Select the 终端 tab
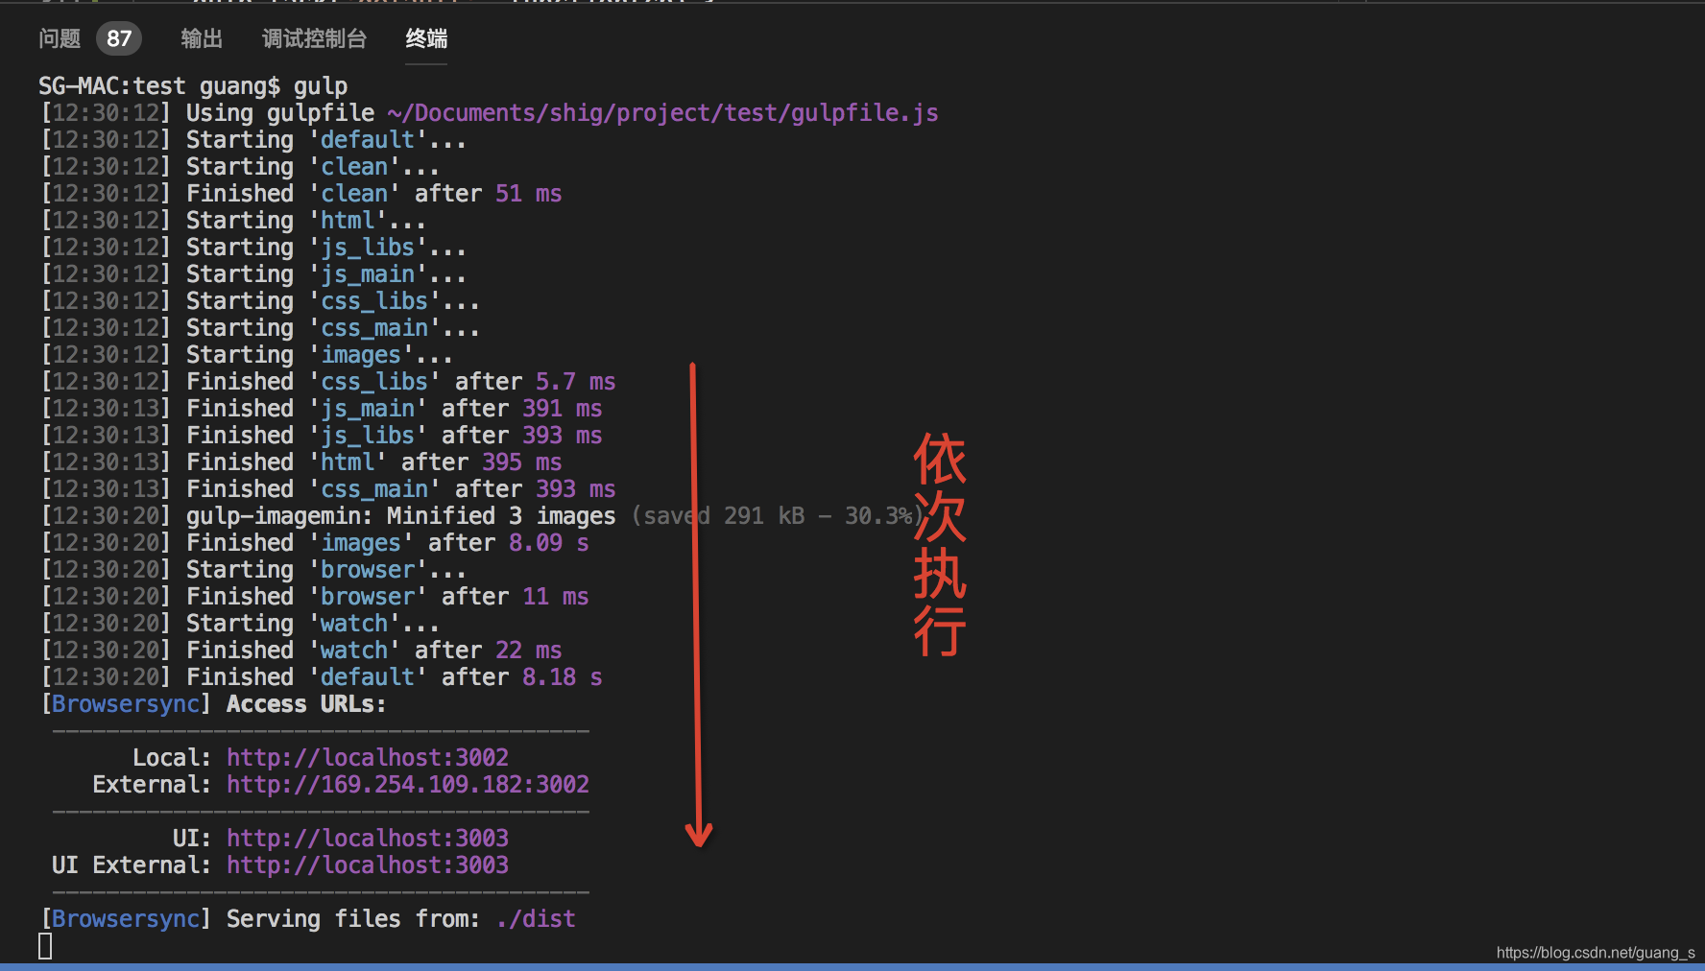Image resolution: width=1705 pixels, height=971 pixels. coord(426,38)
